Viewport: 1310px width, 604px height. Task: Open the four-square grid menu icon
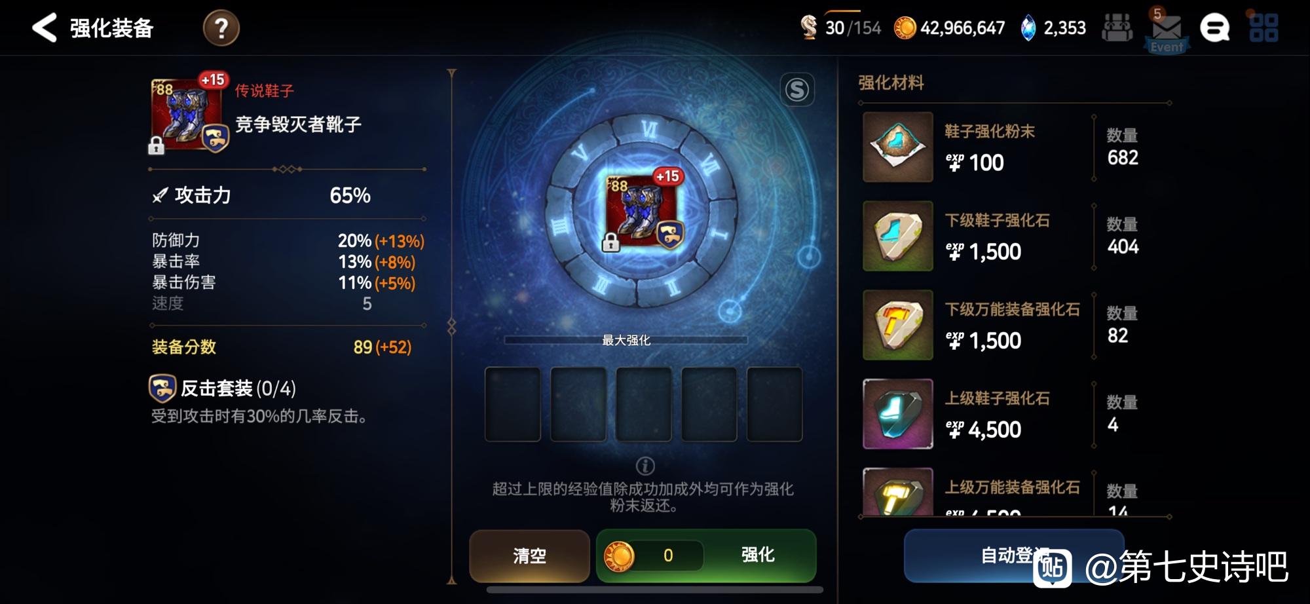click(1263, 28)
